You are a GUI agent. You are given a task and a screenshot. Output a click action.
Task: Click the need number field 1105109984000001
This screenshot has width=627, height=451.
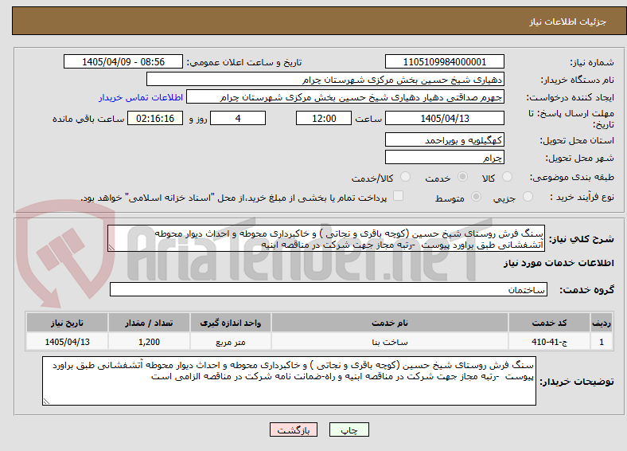445,61
